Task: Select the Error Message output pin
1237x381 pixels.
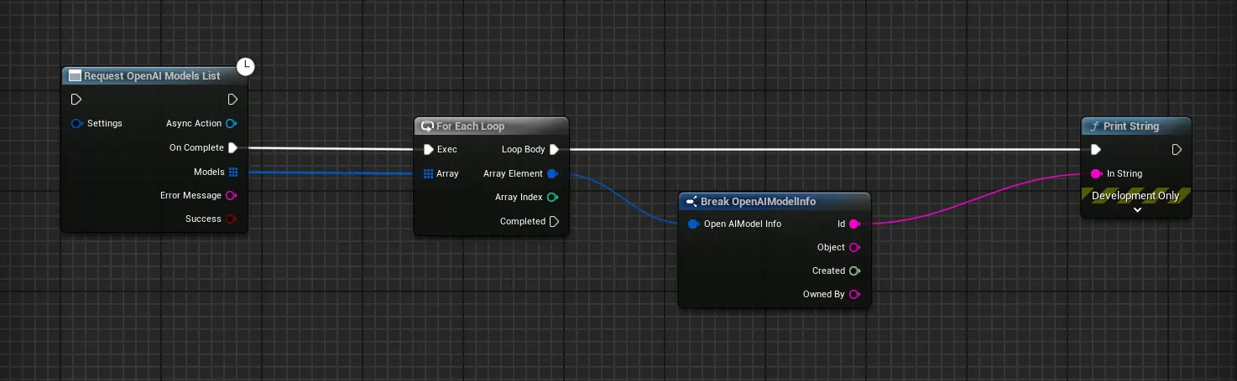Action: coord(232,195)
